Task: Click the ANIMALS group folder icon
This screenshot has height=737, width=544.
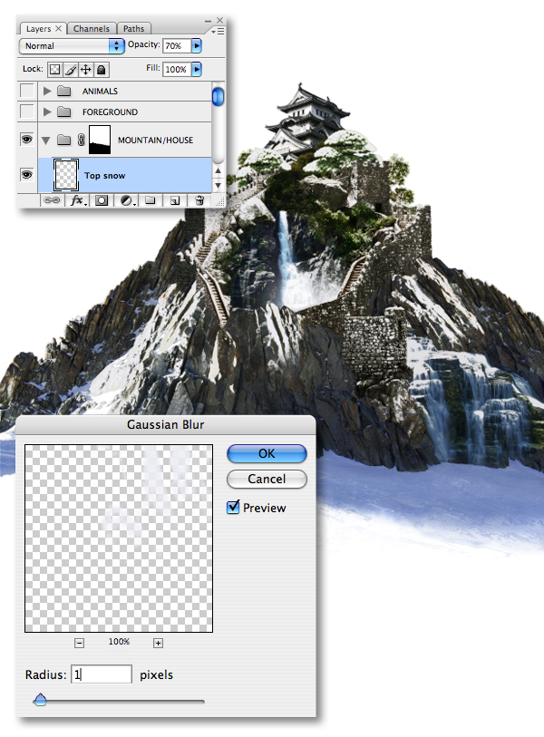Action: tap(64, 91)
